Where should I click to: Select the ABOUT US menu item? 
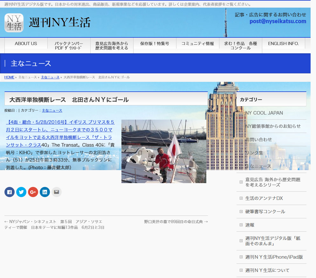[x=26, y=43]
